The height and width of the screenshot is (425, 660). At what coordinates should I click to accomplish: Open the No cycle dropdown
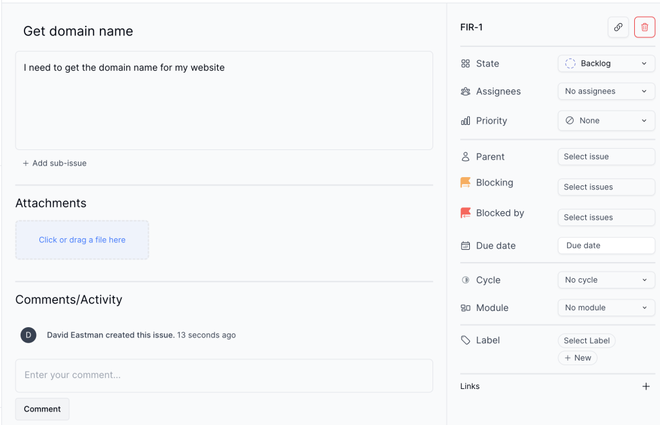(606, 280)
